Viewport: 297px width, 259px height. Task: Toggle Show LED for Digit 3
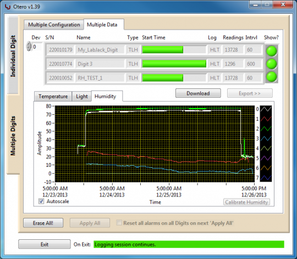[272, 64]
